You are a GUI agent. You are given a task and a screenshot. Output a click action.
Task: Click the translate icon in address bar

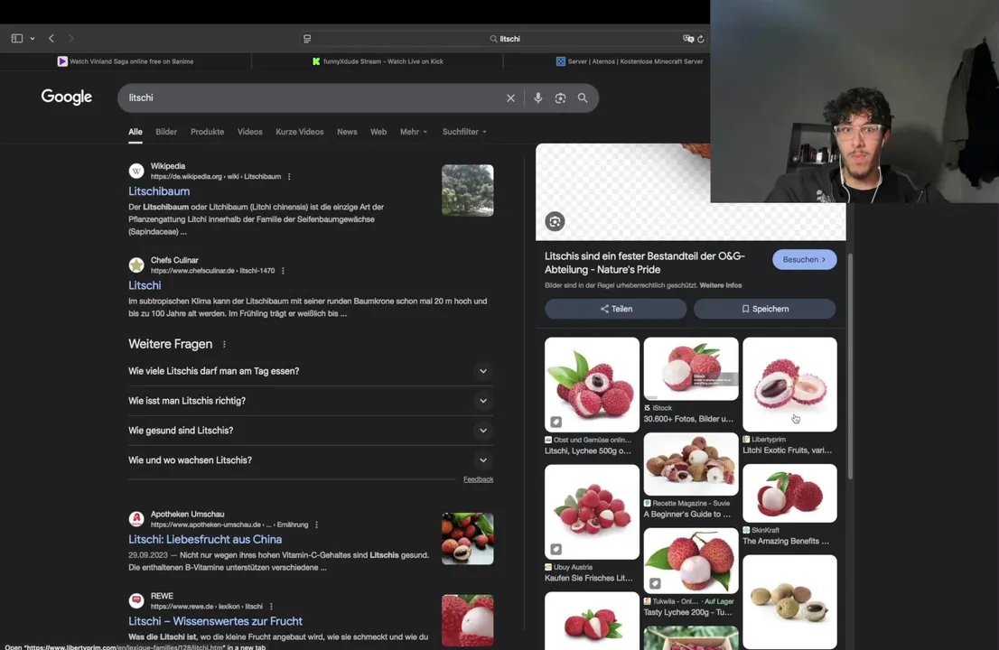688,39
